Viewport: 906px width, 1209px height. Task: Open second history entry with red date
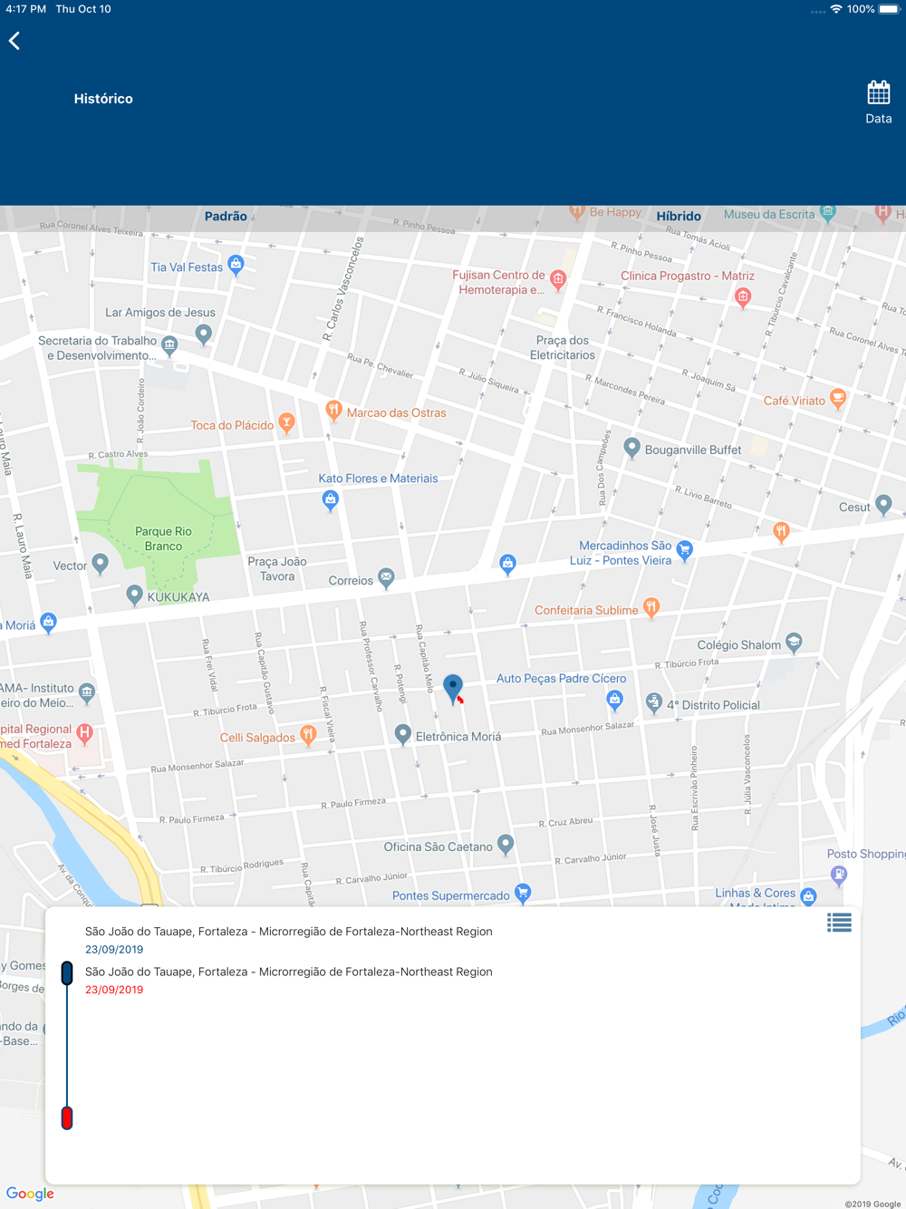(288, 980)
